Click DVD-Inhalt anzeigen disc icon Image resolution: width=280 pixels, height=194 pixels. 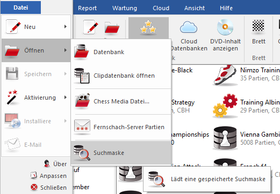point(225,27)
